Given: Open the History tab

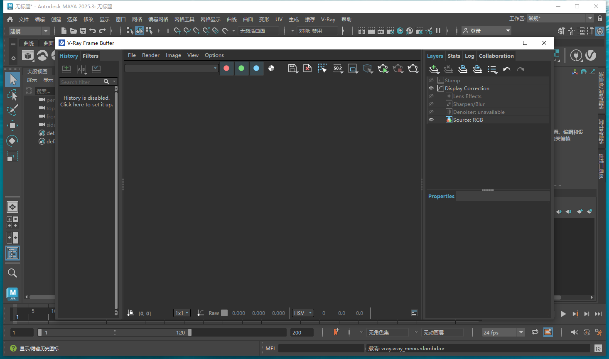Looking at the screenshot, I should [69, 56].
